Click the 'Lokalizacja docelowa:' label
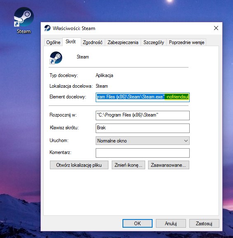Image resolution: width=233 pixels, height=238 pixels. click(x=71, y=86)
